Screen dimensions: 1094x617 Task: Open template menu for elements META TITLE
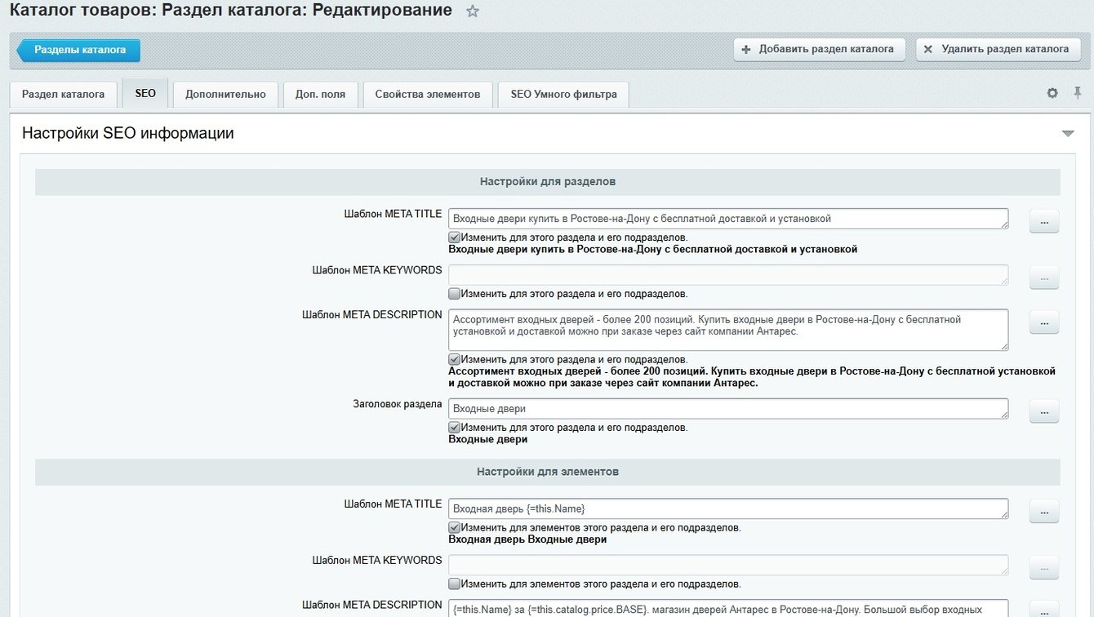click(x=1043, y=512)
